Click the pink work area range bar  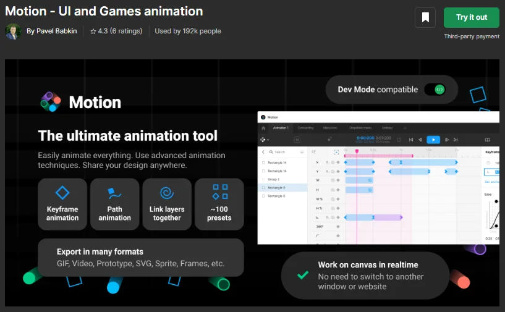point(378,156)
